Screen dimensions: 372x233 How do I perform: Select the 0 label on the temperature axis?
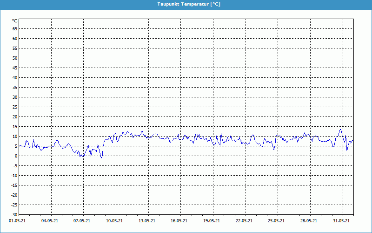click(x=16, y=156)
